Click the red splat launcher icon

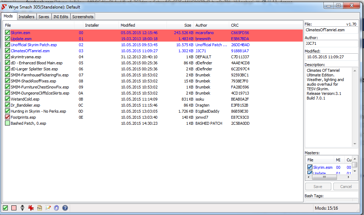pos(31,208)
